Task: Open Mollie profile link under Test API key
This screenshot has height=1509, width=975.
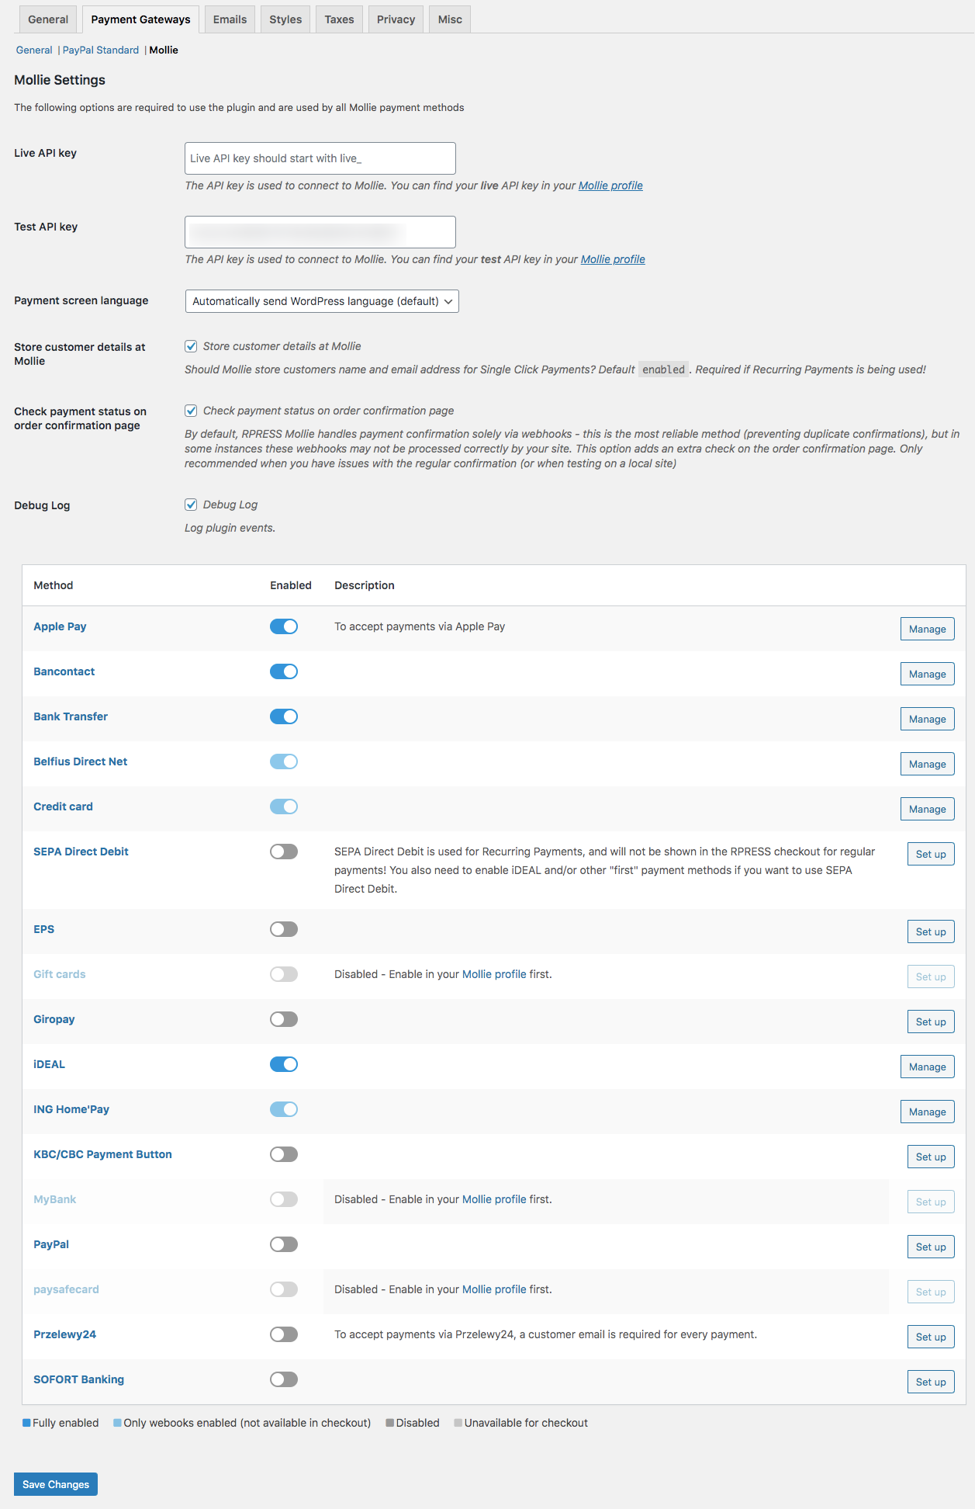Action: (x=613, y=259)
